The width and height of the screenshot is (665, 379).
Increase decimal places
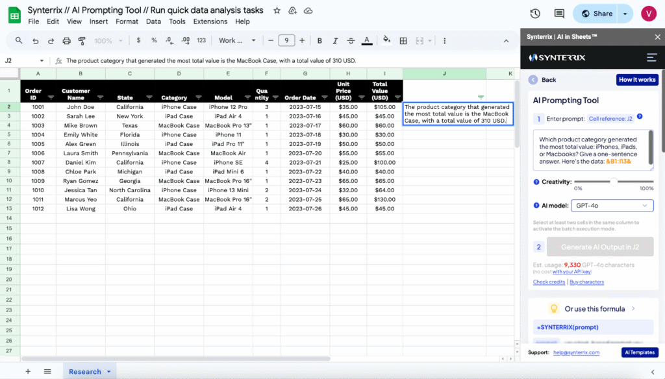185,41
